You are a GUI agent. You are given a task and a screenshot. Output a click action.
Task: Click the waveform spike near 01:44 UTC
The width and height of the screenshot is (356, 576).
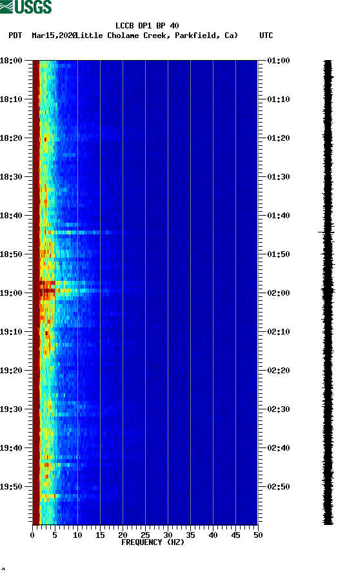point(326,232)
